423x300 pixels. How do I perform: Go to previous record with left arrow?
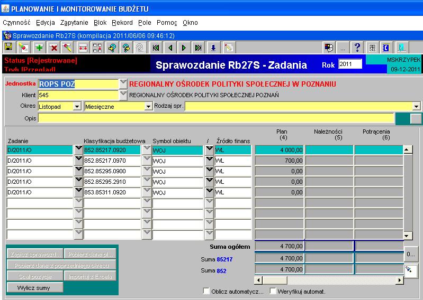(170, 48)
